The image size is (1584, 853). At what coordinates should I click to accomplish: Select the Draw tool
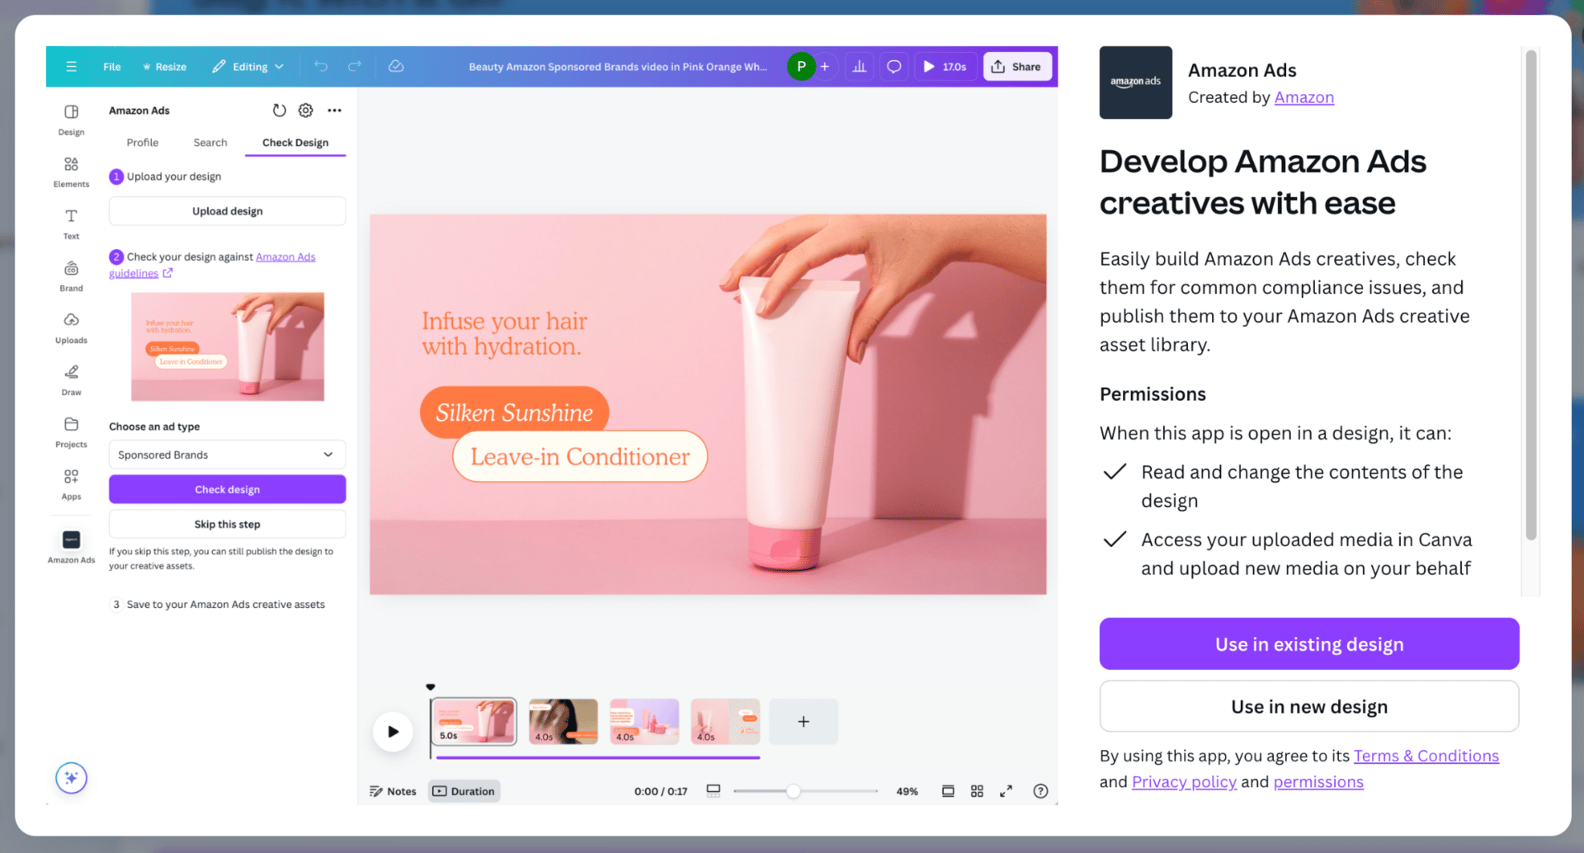[x=72, y=379]
